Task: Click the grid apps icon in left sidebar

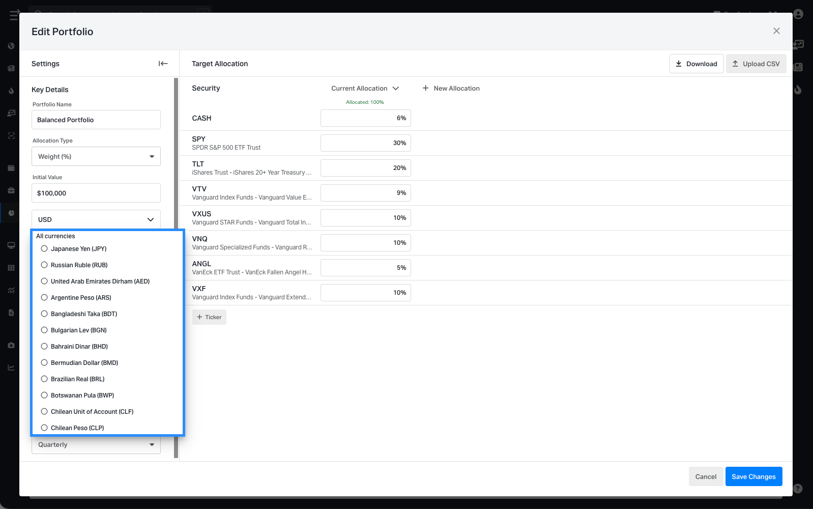Action: click(x=11, y=268)
